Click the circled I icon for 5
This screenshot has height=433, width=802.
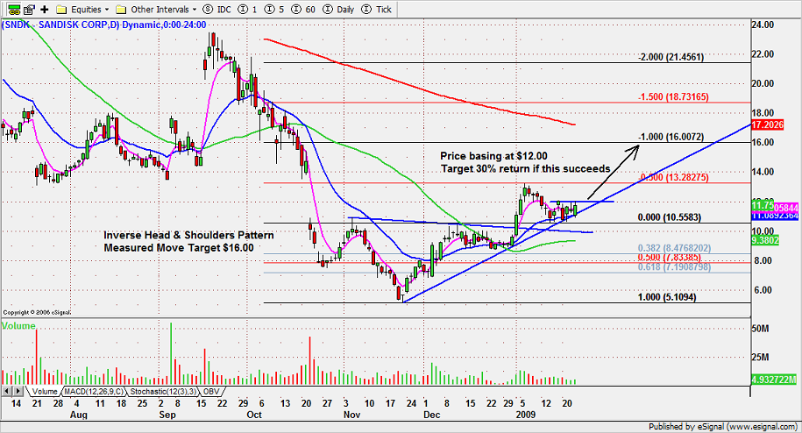point(269,9)
